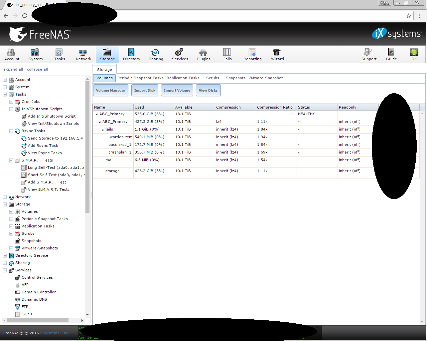Select the crashplan_1 dataset row
This screenshot has height=341, width=427.
pos(256,152)
